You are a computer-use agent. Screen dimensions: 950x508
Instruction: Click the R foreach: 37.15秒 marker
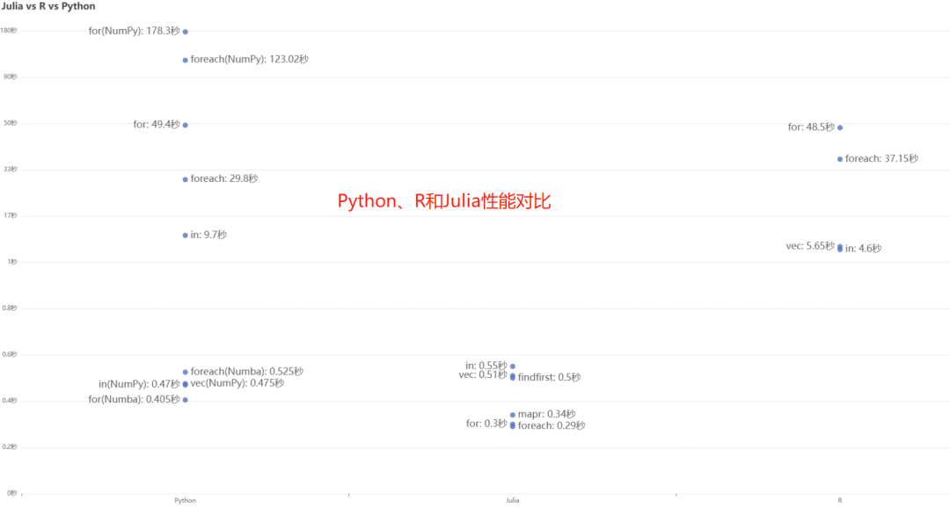[838, 158]
